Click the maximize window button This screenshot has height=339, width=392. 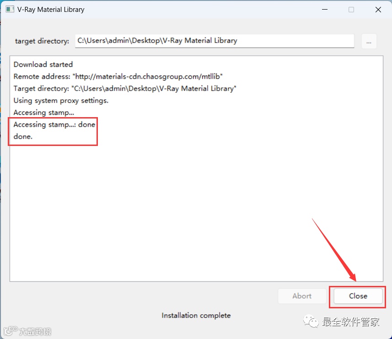[x=351, y=10]
